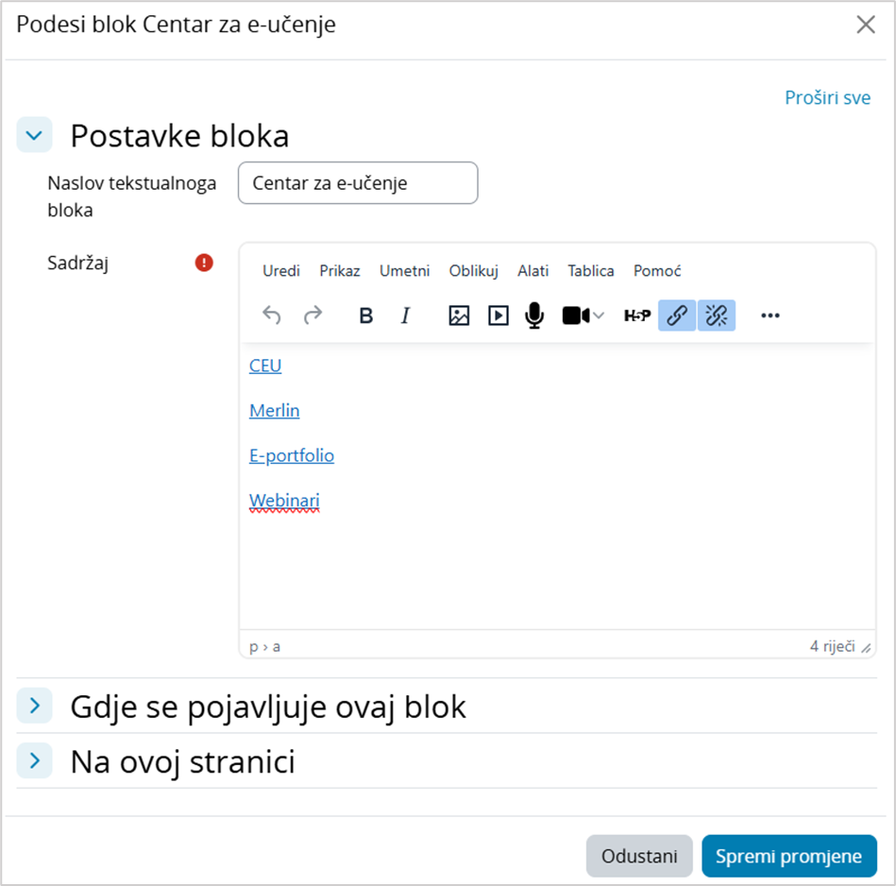Show more toolbar options with the ellipsis icon
Viewport: 896px width, 886px height.
click(769, 315)
